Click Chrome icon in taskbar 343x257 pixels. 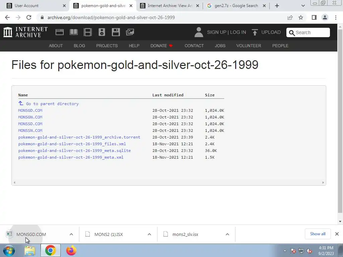point(51,250)
